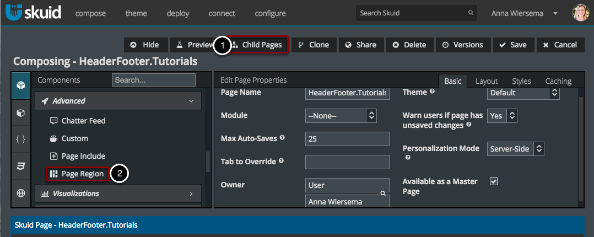
Task: Open the deploy menu
Action: coord(177,13)
